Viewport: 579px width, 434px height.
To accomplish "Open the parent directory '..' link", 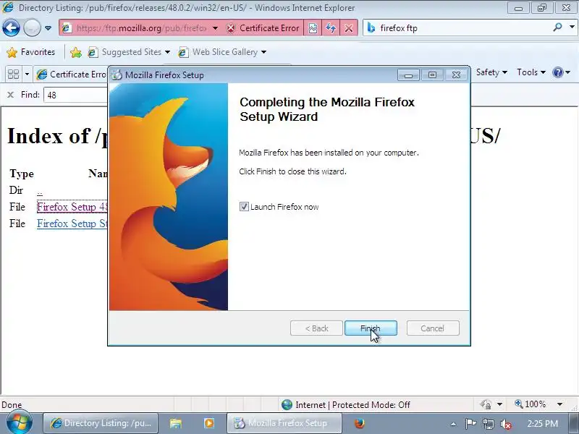I will pyautogui.click(x=40, y=192).
